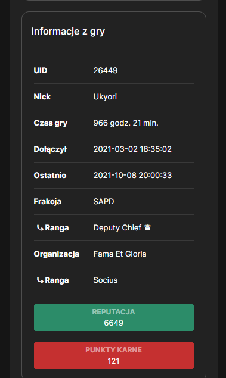Select the red Punkty Karne box
Screen dimensions: 226x378
pyautogui.click(x=114, y=355)
